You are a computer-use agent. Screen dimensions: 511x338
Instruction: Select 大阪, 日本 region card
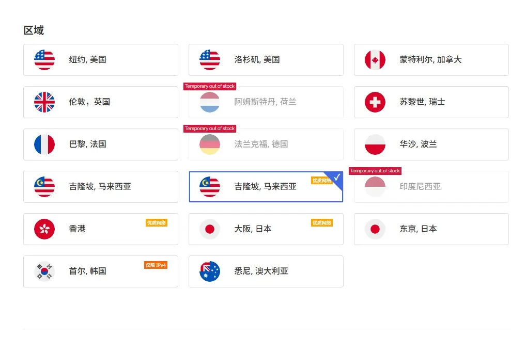266,229
